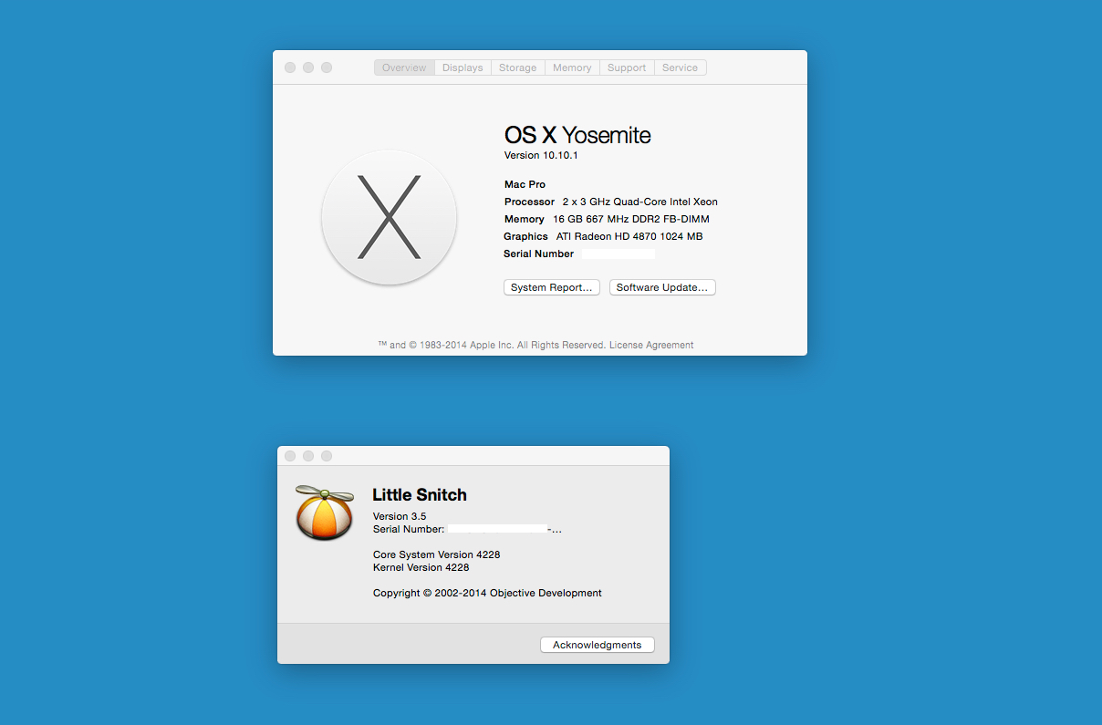Click the Serial Number label in About This Mac
The width and height of the screenshot is (1102, 725).
click(x=539, y=254)
